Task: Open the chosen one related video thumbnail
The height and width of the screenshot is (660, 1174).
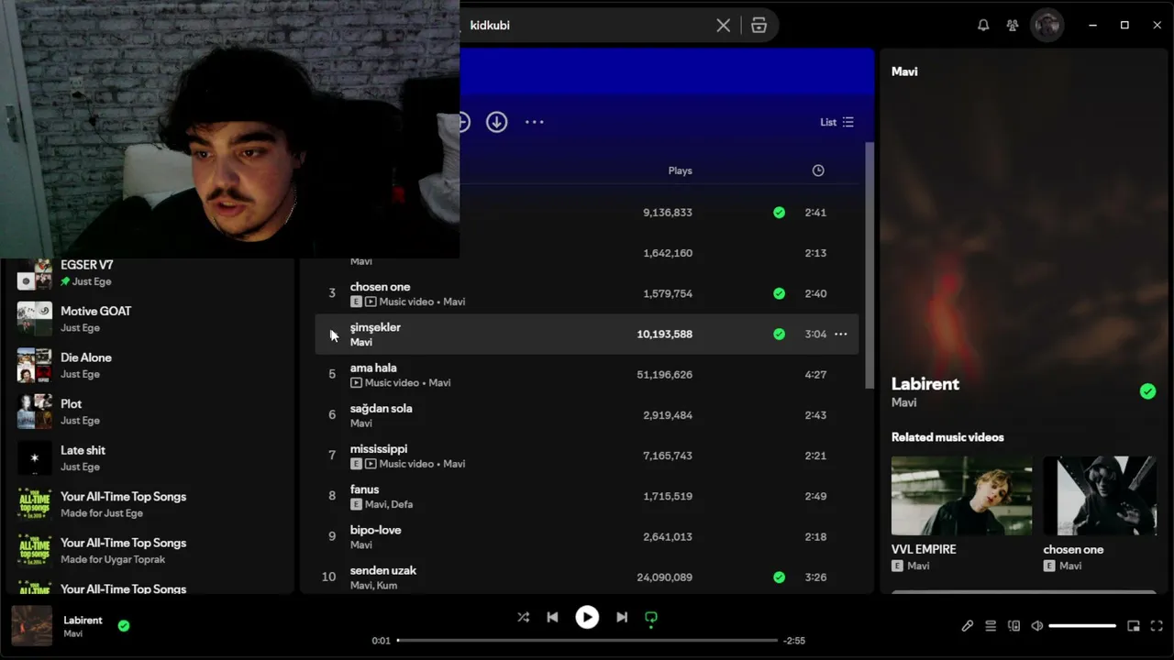Action: tap(1100, 496)
